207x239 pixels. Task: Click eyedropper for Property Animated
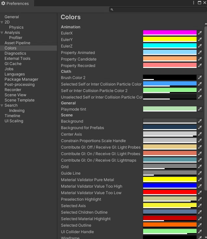(x=200, y=52)
